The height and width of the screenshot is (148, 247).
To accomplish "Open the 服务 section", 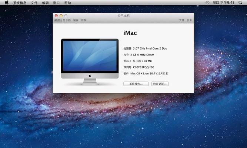I will coord(189,20).
